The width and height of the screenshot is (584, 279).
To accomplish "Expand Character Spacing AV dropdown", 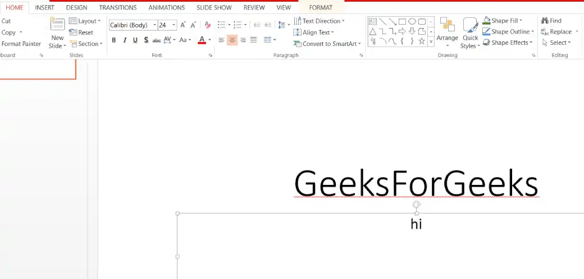I will coord(174,40).
